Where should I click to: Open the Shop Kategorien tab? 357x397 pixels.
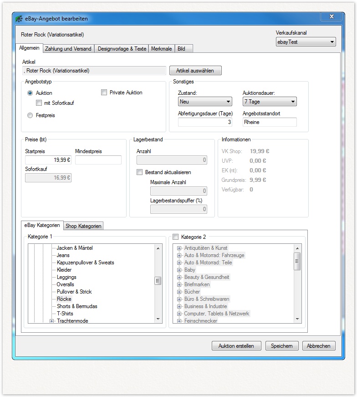coord(83,226)
